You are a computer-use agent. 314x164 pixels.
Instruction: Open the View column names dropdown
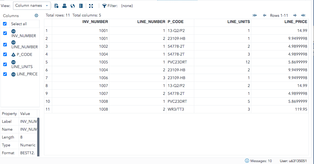[32, 5]
